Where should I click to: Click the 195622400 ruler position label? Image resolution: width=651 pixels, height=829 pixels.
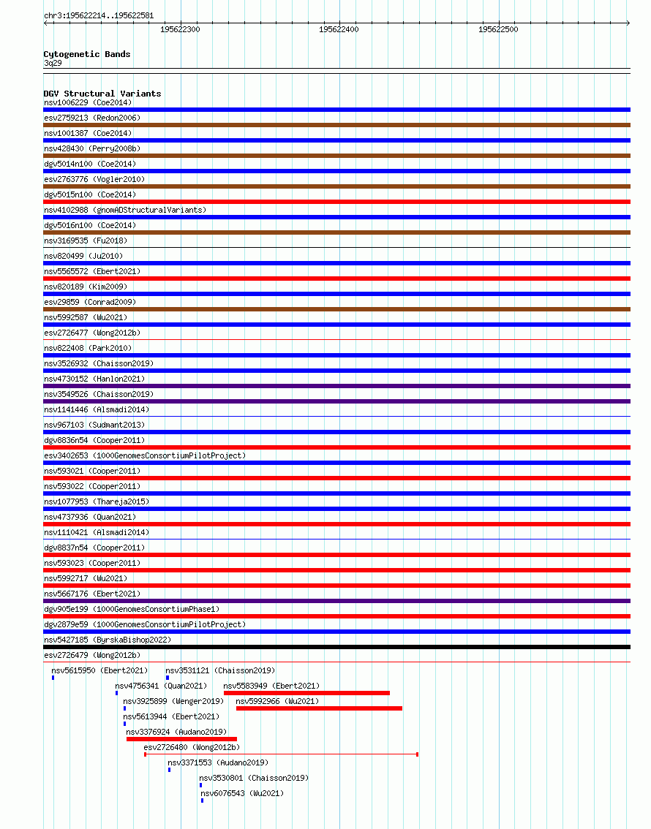coord(339,29)
